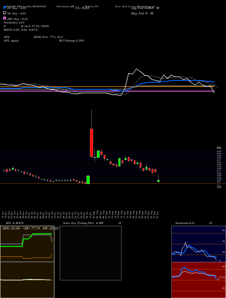Click the "50 Day - 0.31" label
Screen dimensions: 226x298
[17, 14]
